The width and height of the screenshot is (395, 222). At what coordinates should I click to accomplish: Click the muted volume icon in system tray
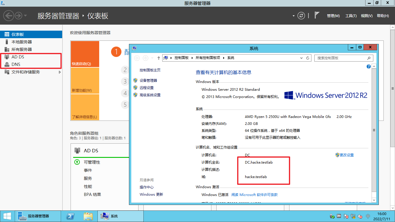tap(360, 216)
